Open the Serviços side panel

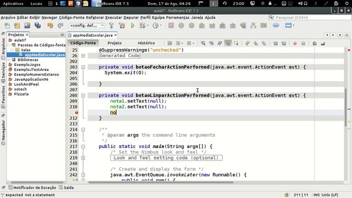[x=3, y=72]
